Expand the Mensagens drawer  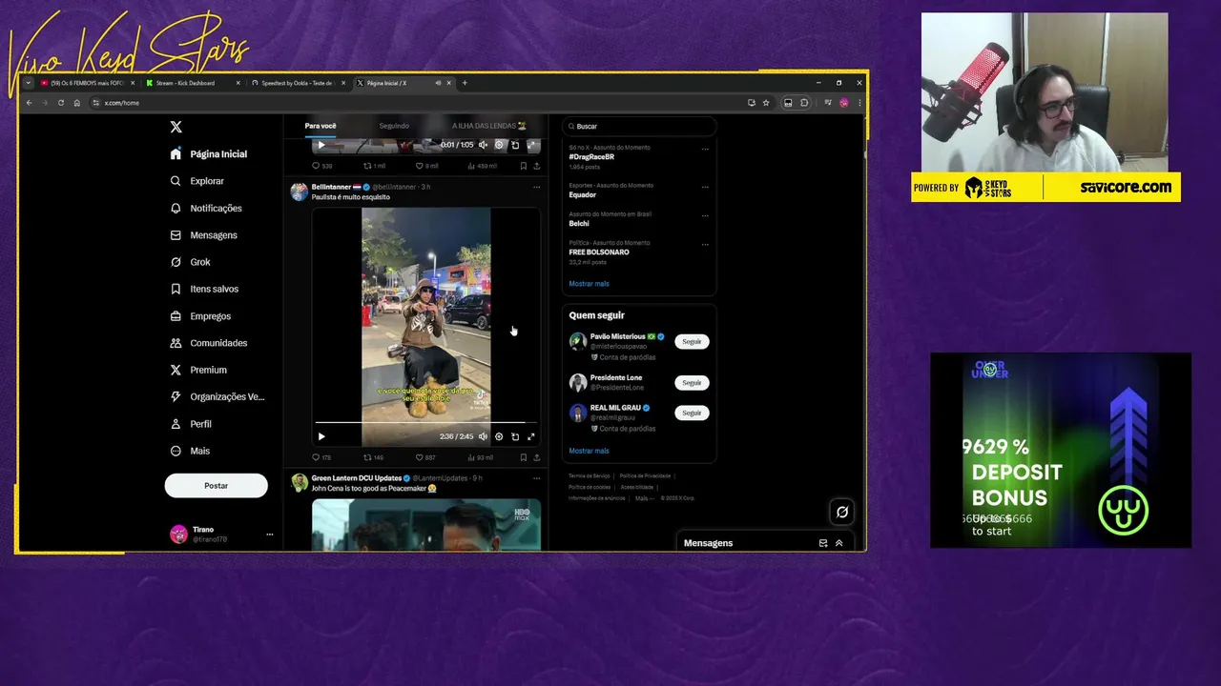point(839,543)
